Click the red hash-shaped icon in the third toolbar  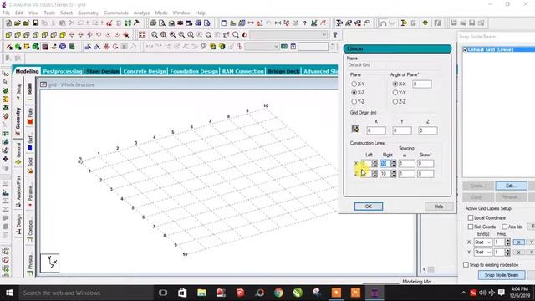coord(106,47)
